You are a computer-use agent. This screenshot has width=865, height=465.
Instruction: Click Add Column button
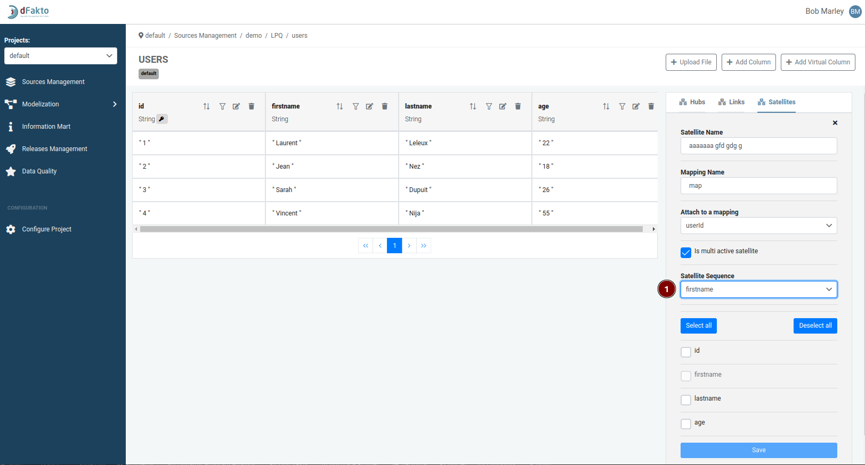pos(749,62)
